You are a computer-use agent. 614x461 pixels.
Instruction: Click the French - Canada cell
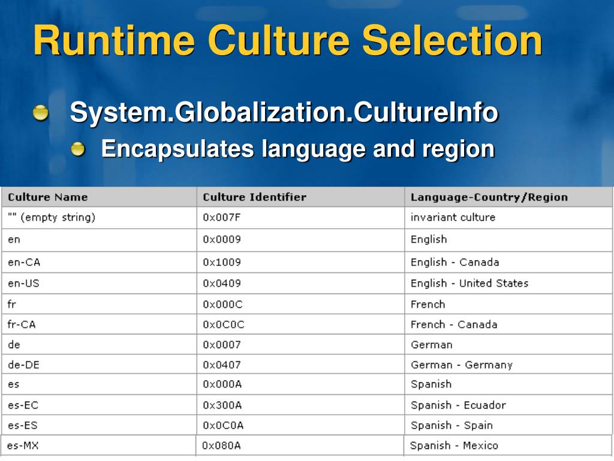coord(508,325)
